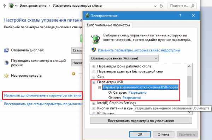Click the up arrow navigation icon

[x=4, y=6]
